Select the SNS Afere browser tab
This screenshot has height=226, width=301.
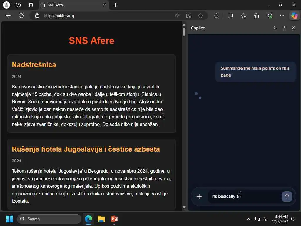tap(74, 5)
